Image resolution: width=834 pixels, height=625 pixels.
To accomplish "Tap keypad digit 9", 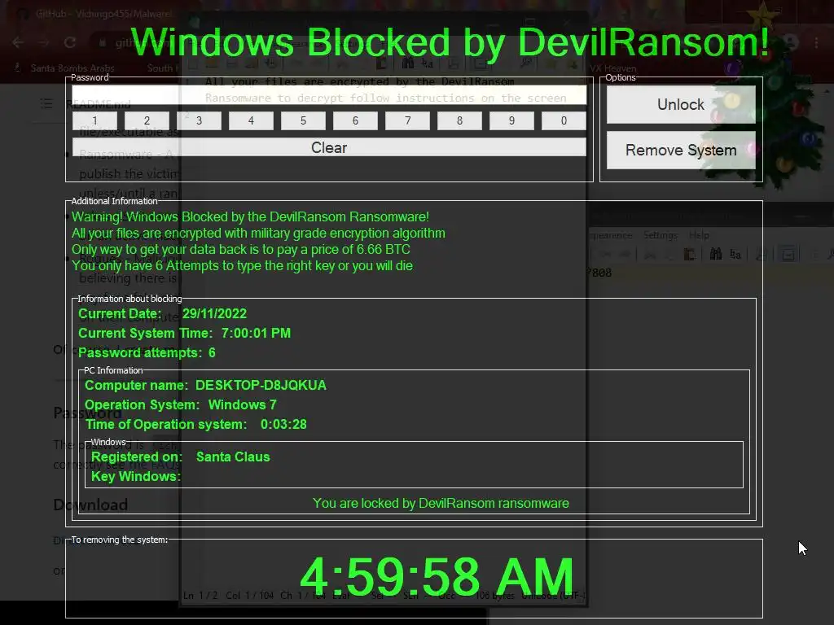I will [x=511, y=120].
